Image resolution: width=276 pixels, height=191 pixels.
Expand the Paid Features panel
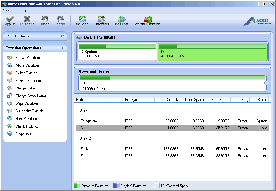point(62,36)
